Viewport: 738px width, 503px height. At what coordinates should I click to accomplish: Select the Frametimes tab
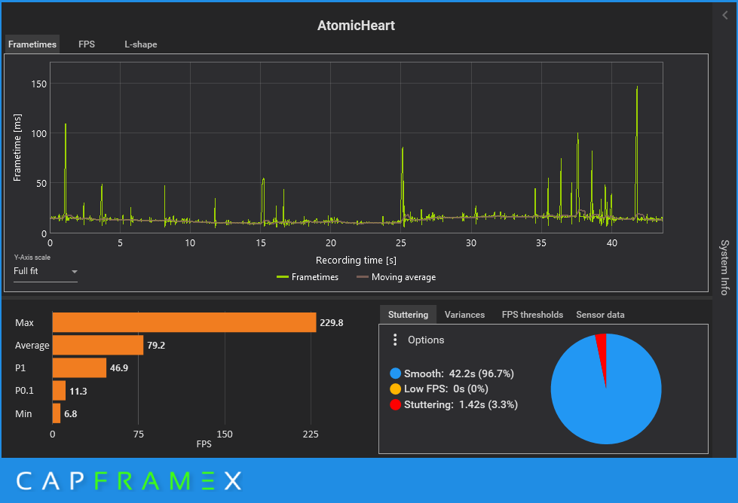(x=32, y=44)
